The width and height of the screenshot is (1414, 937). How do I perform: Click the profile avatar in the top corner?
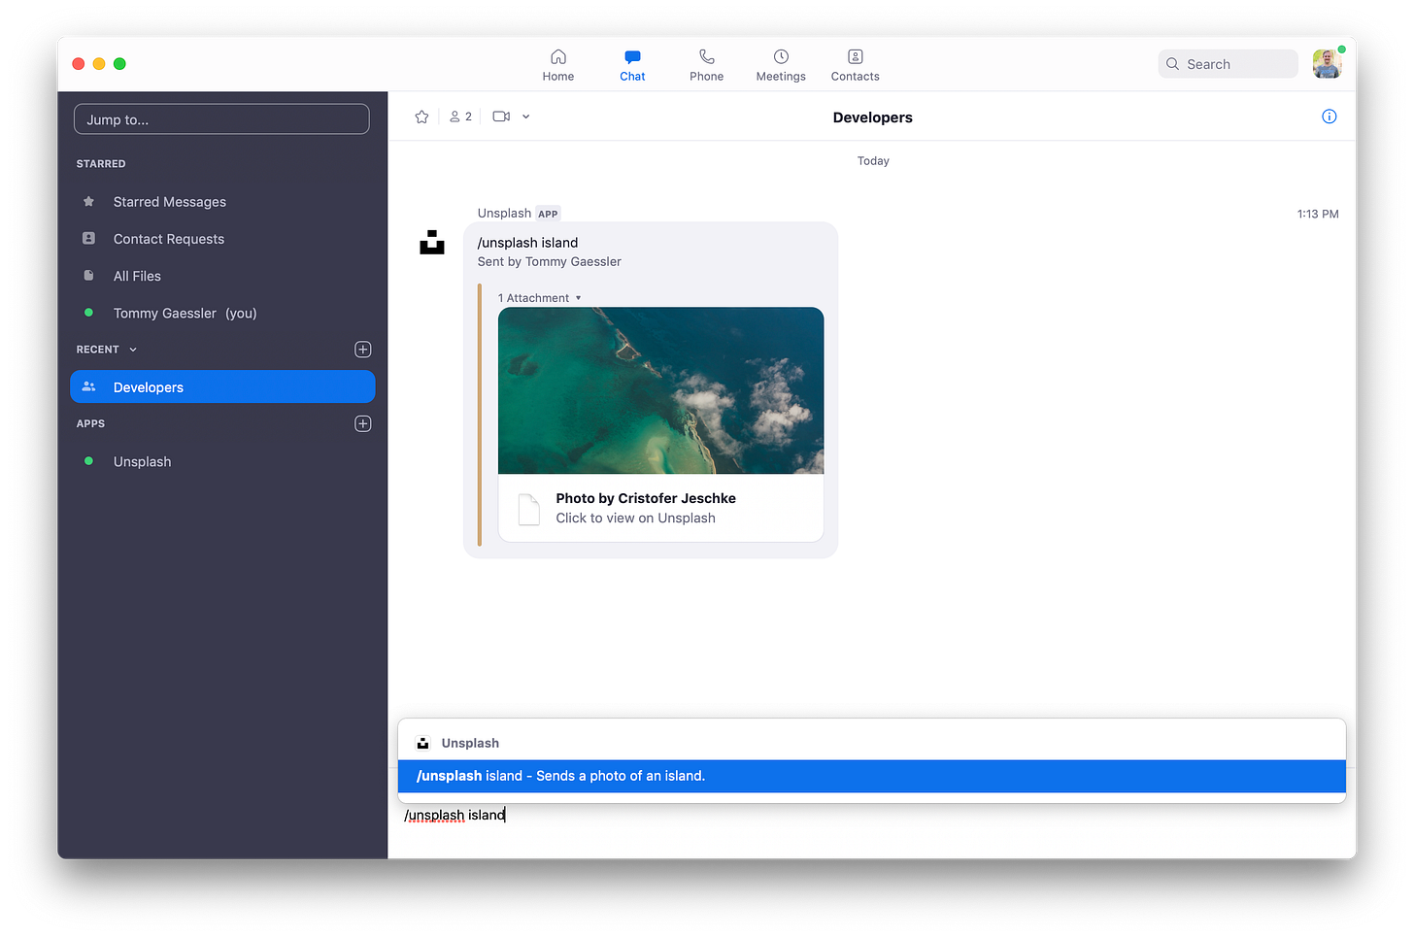coord(1327,63)
